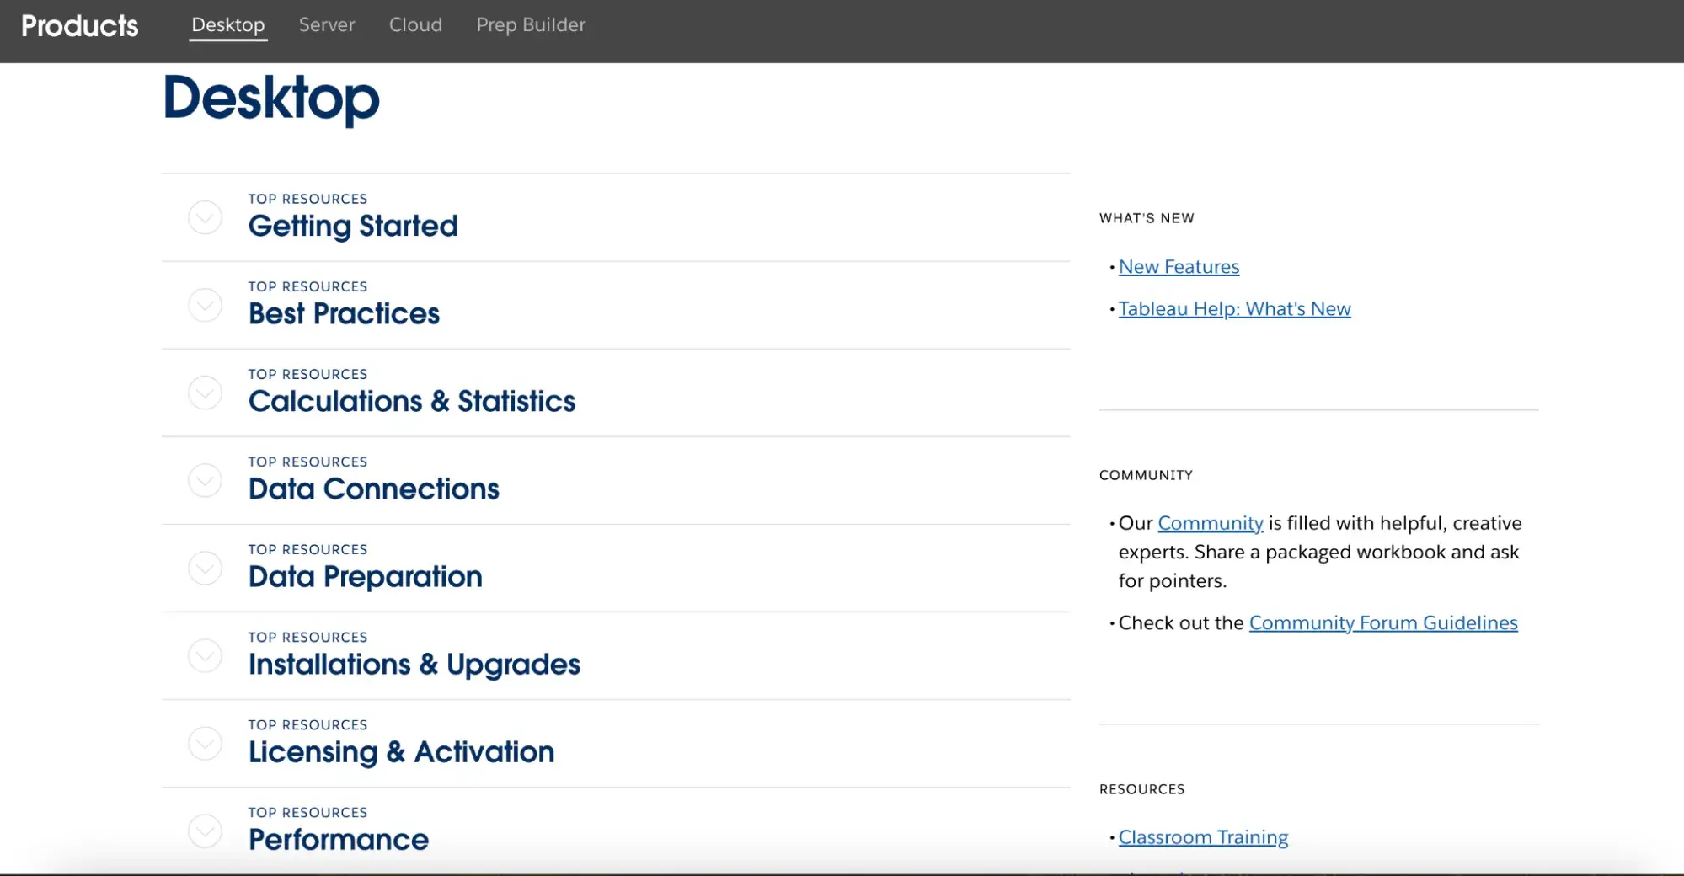Expand the Installations & Upgrades chevron circle
This screenshot has width=1684, height=876.
(205, 655)
